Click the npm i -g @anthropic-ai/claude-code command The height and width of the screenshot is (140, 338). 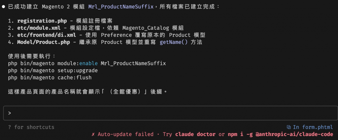tap(281, 134)
